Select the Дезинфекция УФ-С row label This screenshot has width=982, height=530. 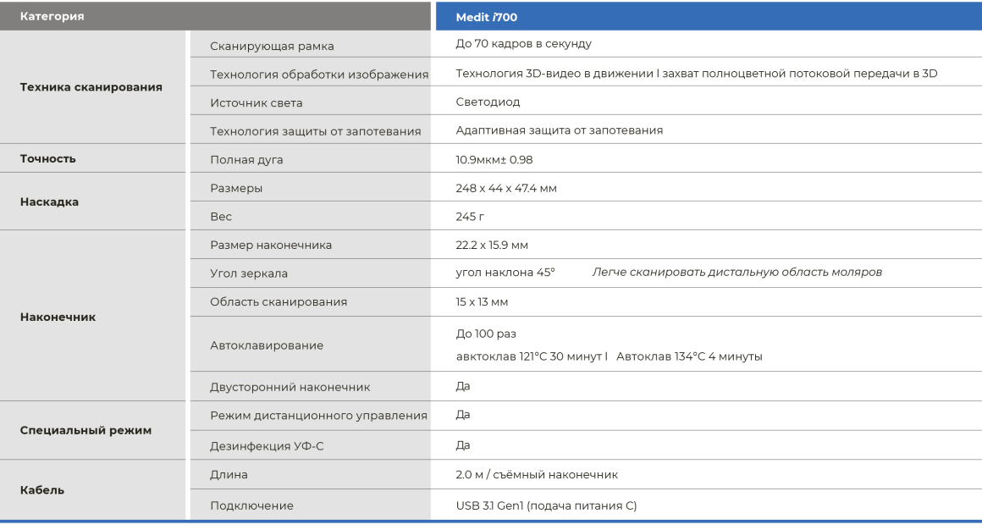coord(267,446)
